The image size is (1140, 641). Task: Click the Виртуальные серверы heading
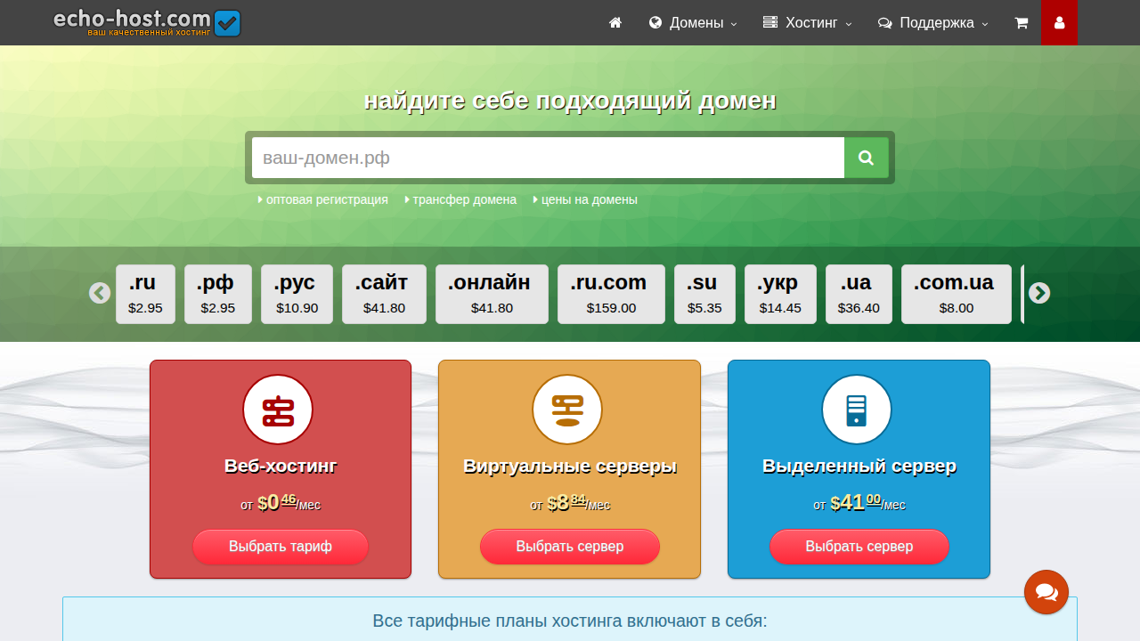(570, 466)
